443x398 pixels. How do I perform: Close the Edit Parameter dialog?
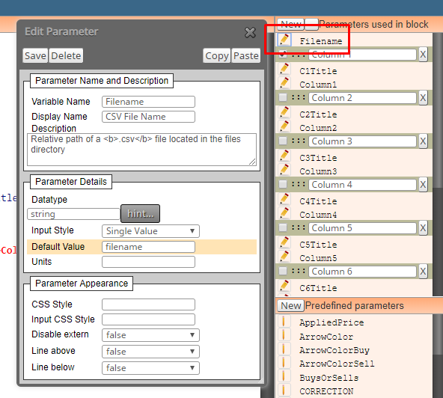click(250, 32)
